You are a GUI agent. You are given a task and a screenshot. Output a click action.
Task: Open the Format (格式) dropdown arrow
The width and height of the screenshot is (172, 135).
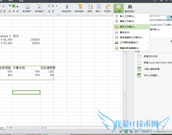[x=101, y=11]
